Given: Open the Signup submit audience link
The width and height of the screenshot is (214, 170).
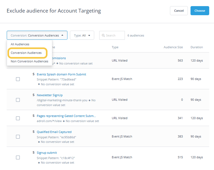Looking at the screenshot, I should click(x=47, y=153).
